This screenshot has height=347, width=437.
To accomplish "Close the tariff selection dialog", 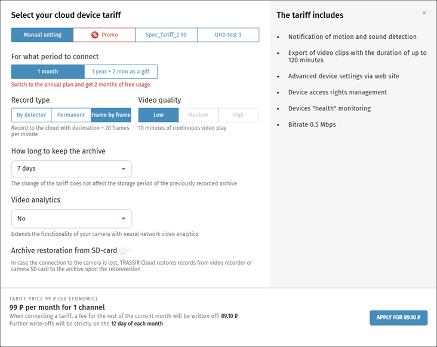I will [424, 13].
